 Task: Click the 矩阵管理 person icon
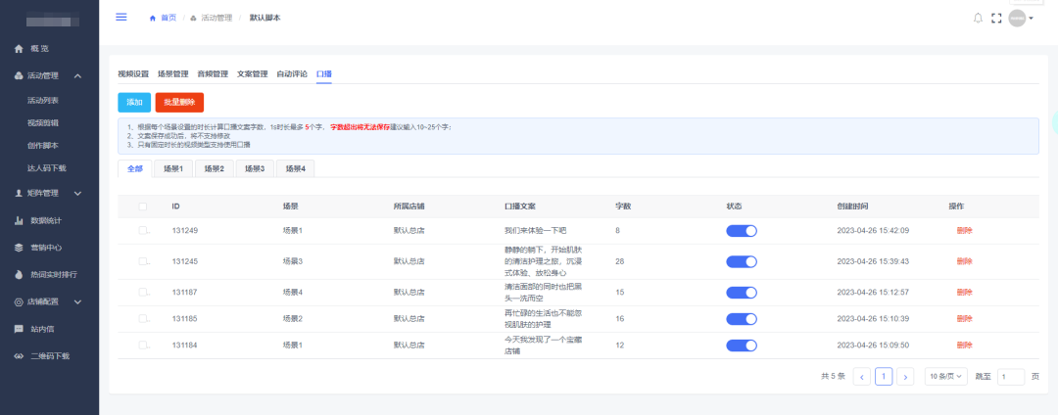point(19,194)
